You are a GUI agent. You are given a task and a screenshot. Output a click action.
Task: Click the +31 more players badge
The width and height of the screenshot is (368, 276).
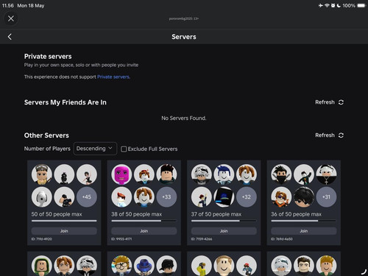coord(326,197)
